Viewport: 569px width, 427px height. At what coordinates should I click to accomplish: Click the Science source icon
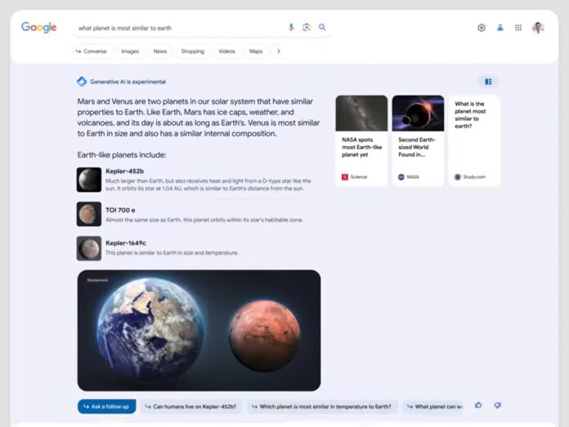pyautogui.click(x=345, y=177)
